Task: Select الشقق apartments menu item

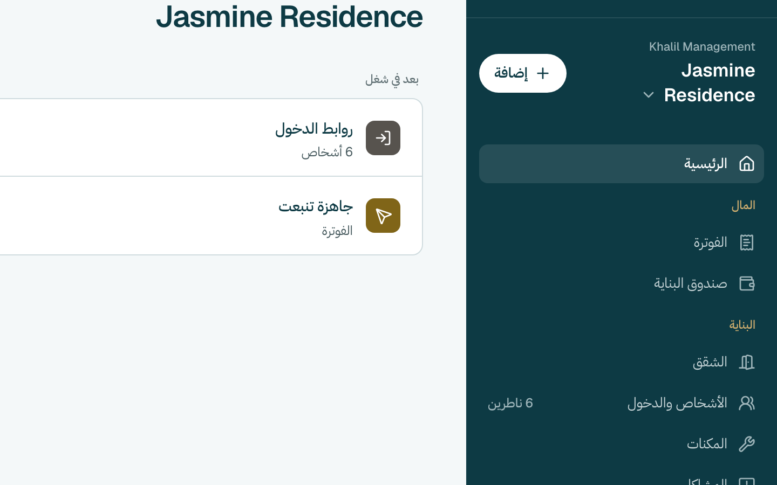Action: tap(622, 362)
